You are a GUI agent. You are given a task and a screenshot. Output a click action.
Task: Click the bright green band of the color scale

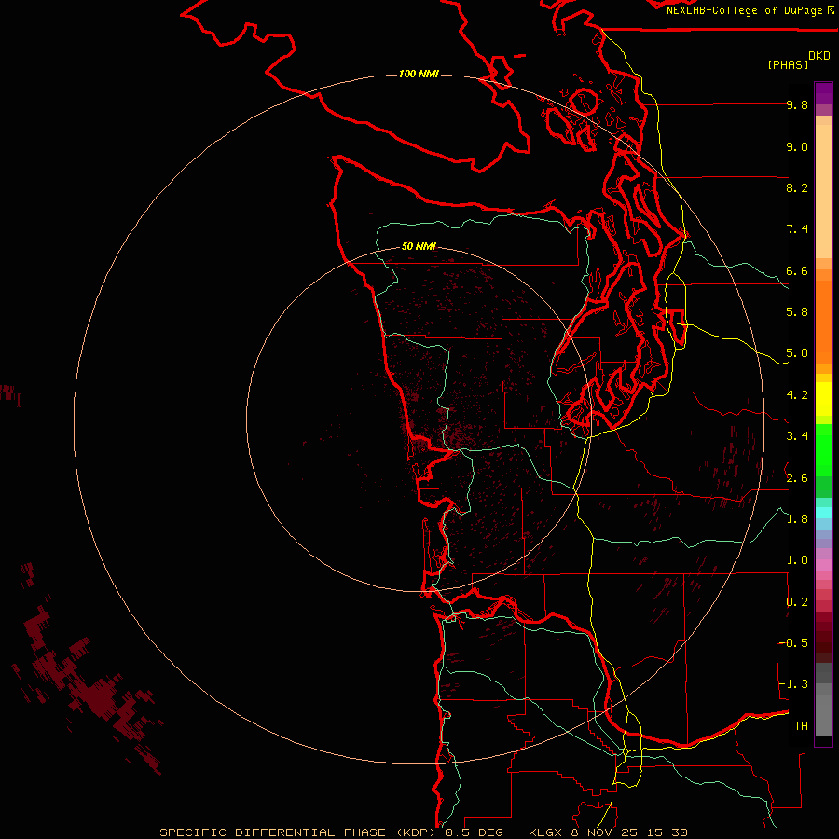pos(823,450)
